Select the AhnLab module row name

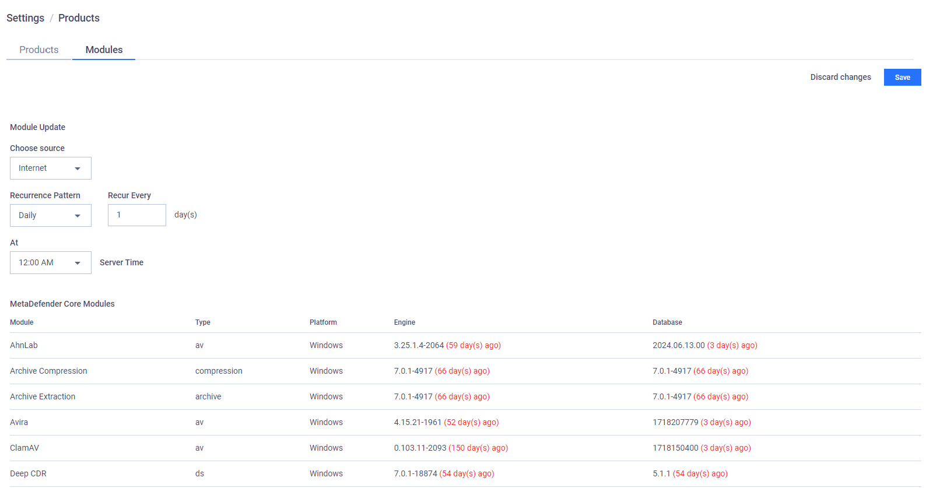click(x=24, y=345)
